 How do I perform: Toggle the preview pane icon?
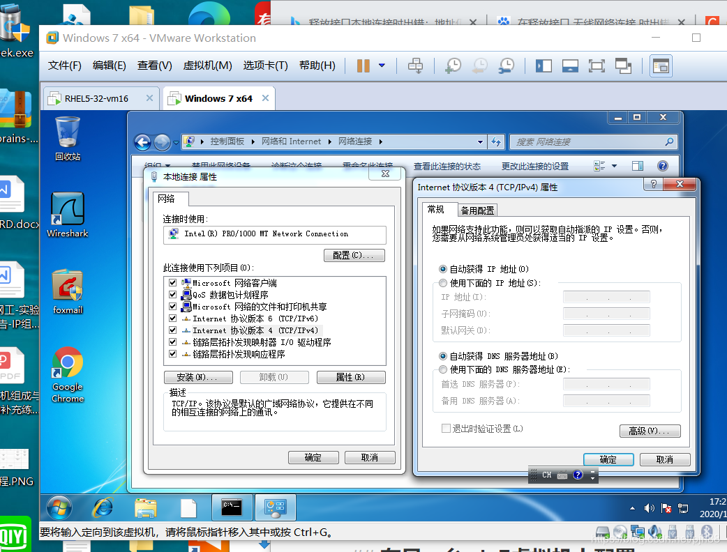[x=638, y=166]
